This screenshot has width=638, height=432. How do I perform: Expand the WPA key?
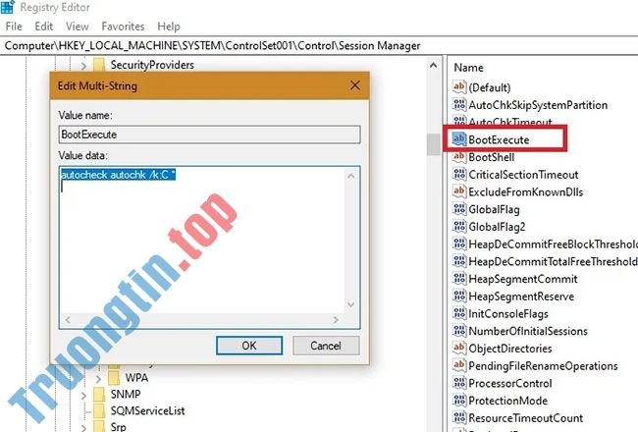(x=98, y=379)
